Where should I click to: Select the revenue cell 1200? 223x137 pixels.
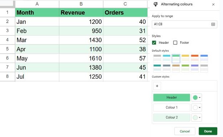click(x=81, y=22)
